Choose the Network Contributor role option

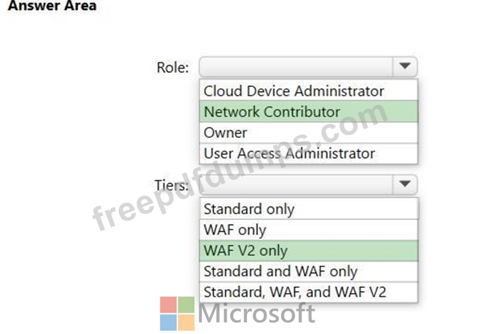(x=272, y=112)
